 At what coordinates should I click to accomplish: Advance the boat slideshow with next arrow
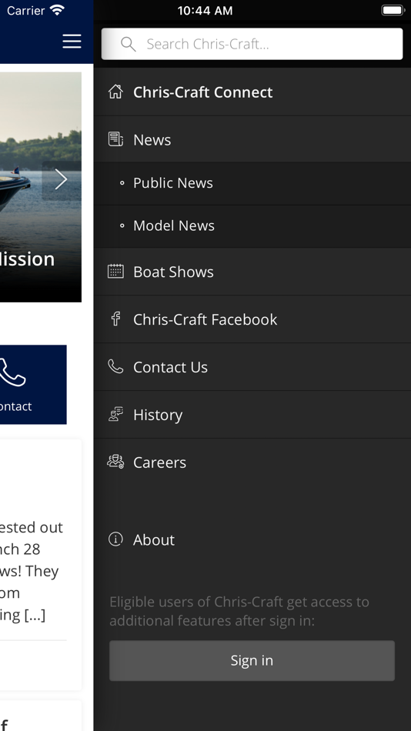(x=61, y=180)
